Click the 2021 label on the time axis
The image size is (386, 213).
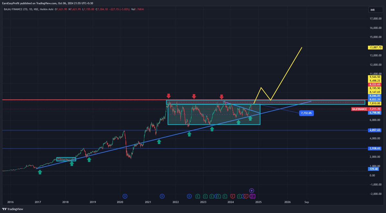pyautogui.click(x=148, y=202)
